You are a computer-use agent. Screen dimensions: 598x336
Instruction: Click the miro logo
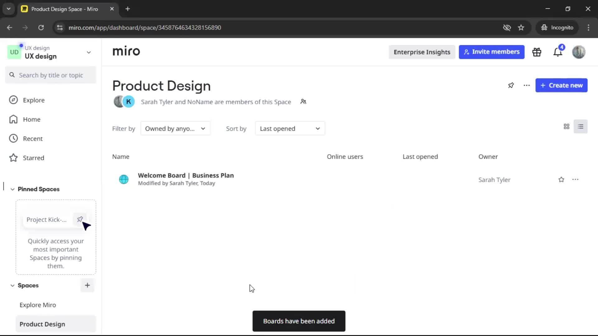(x=126, y=51)
